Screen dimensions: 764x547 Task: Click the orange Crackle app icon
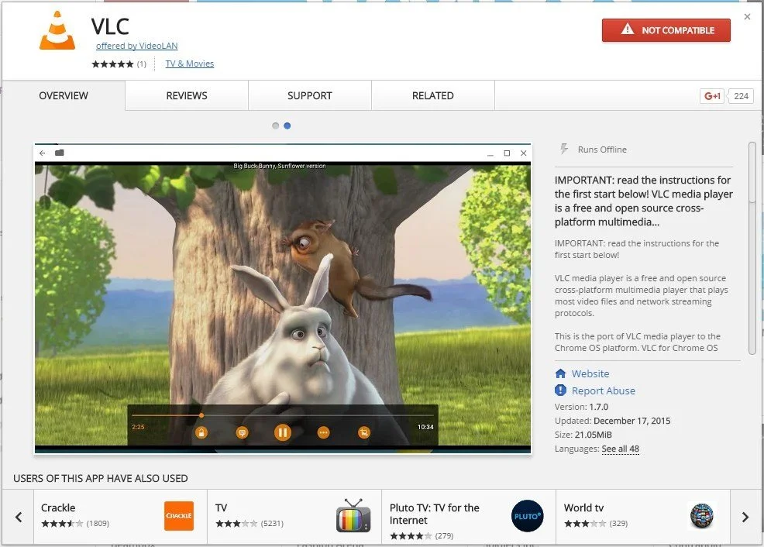pyautogui.click(x=179, y=516)
